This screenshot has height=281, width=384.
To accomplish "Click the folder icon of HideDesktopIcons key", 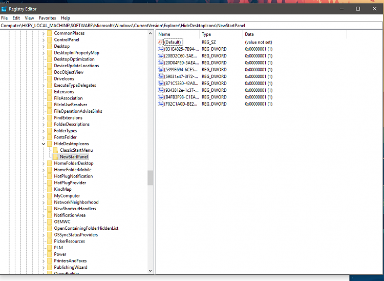I will [50, 144].
